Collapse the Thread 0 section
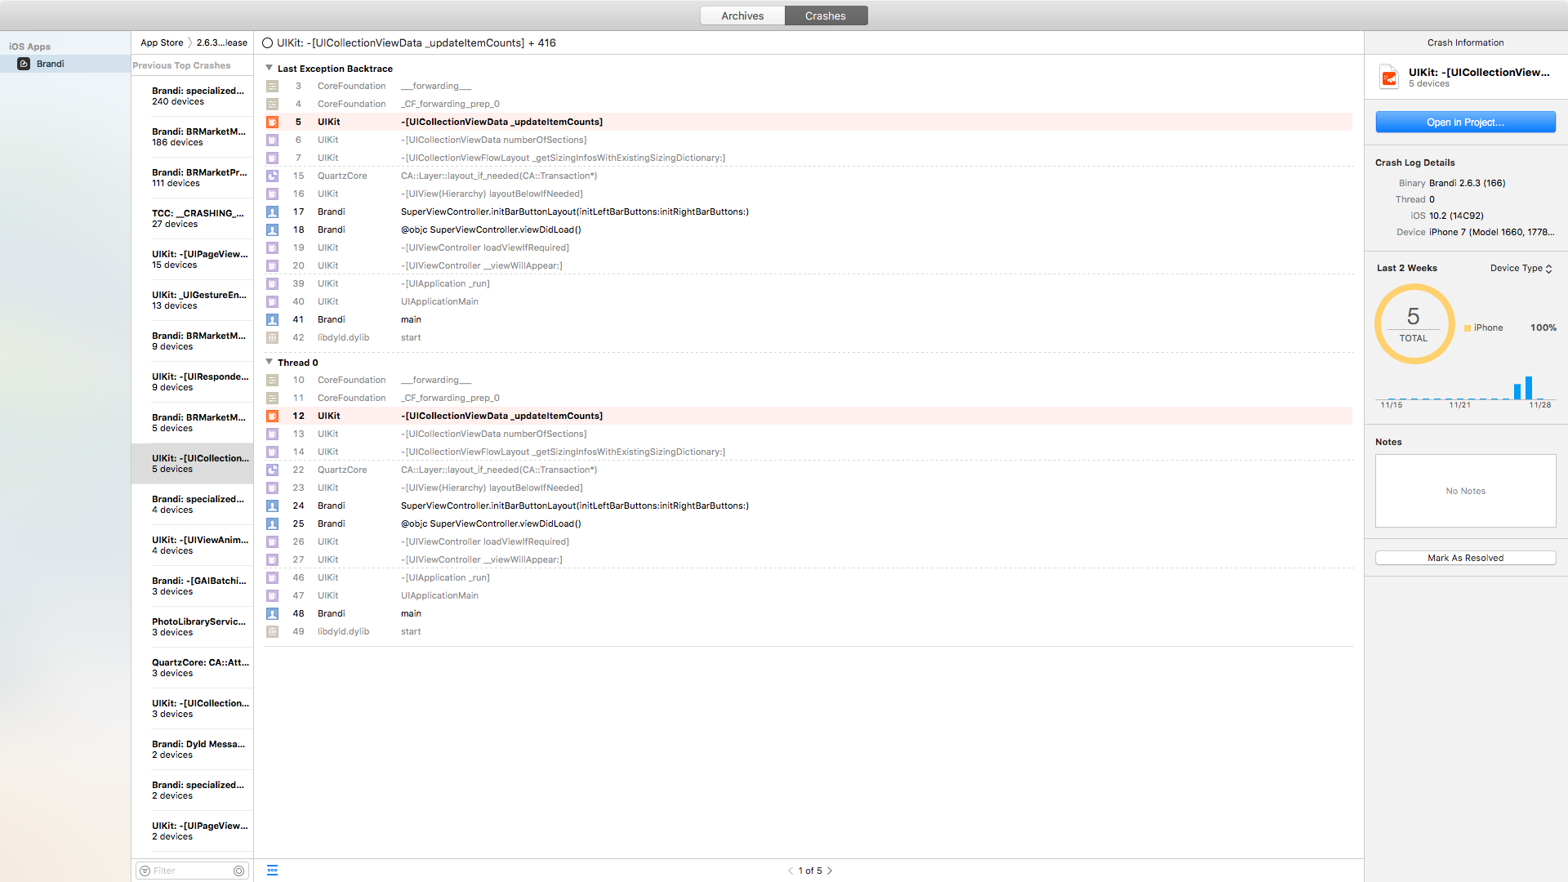The width and height of the screenshot is (1568, 882). pyautogui.click(x=269, y=363)
